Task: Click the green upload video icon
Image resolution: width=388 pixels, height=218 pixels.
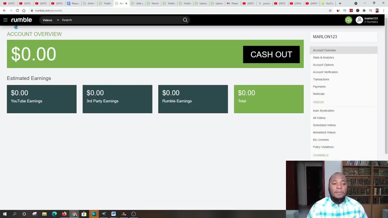Action: click(x=349, y=20)
